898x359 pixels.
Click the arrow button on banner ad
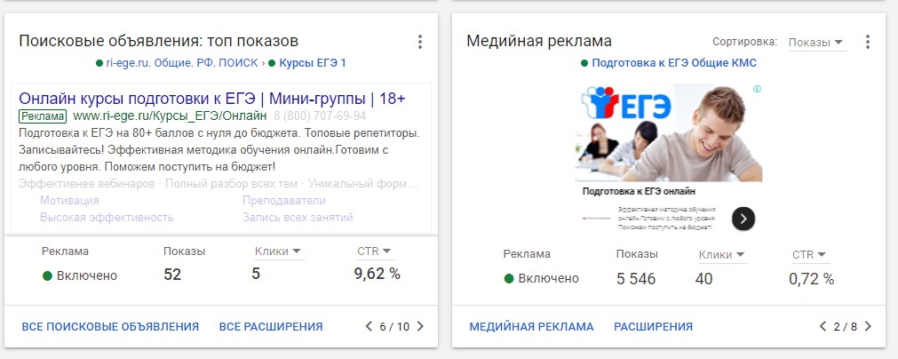coord(743,219)
